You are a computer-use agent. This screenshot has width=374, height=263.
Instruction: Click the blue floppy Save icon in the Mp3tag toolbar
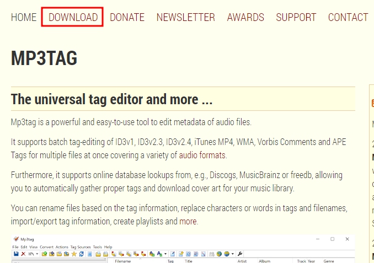(16, 254)
